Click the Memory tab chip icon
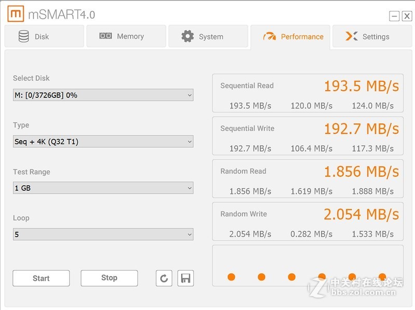415x310 pixels. tap(106, 36)
